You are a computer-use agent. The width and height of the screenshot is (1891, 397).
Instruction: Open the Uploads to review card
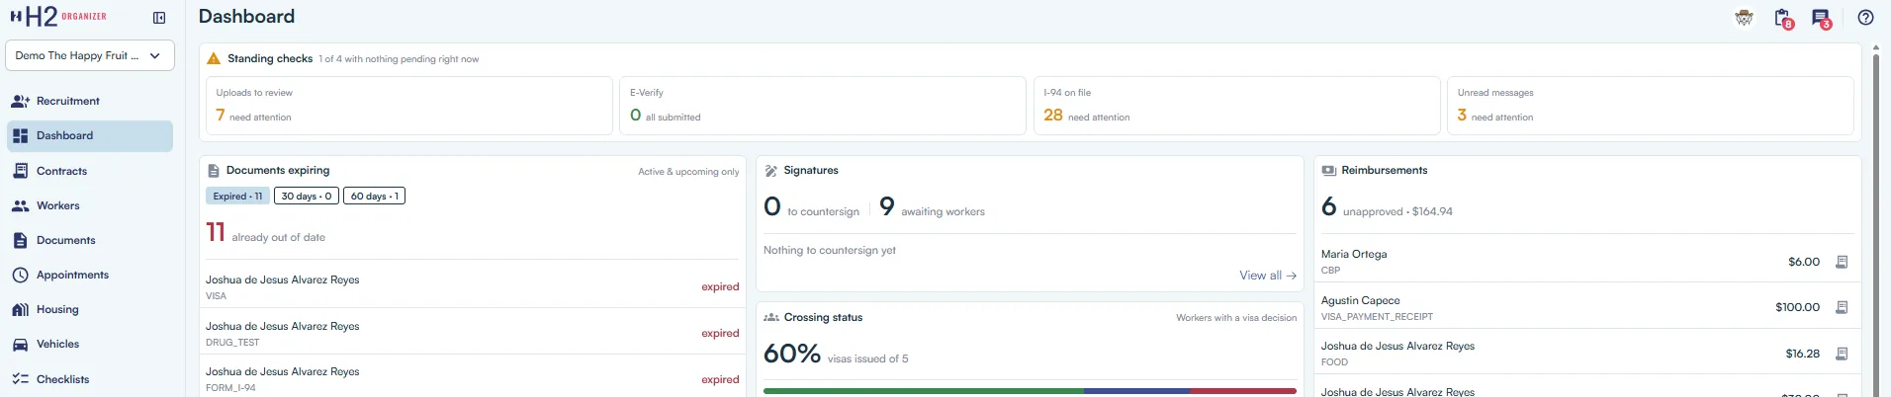click(409, 106)
